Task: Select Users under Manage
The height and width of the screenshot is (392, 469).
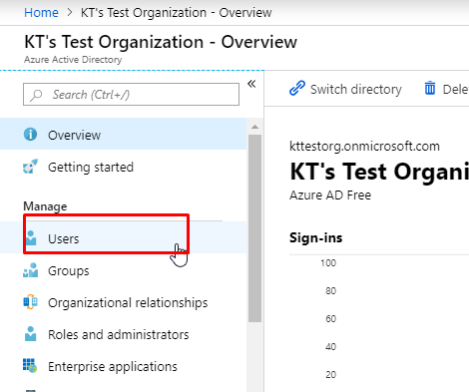Action: click(x=123, y=238)
